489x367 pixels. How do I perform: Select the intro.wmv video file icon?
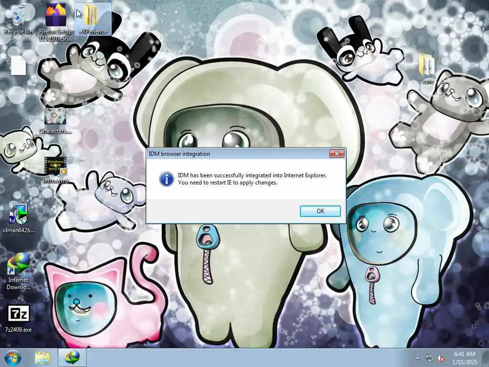click(55, 170)
